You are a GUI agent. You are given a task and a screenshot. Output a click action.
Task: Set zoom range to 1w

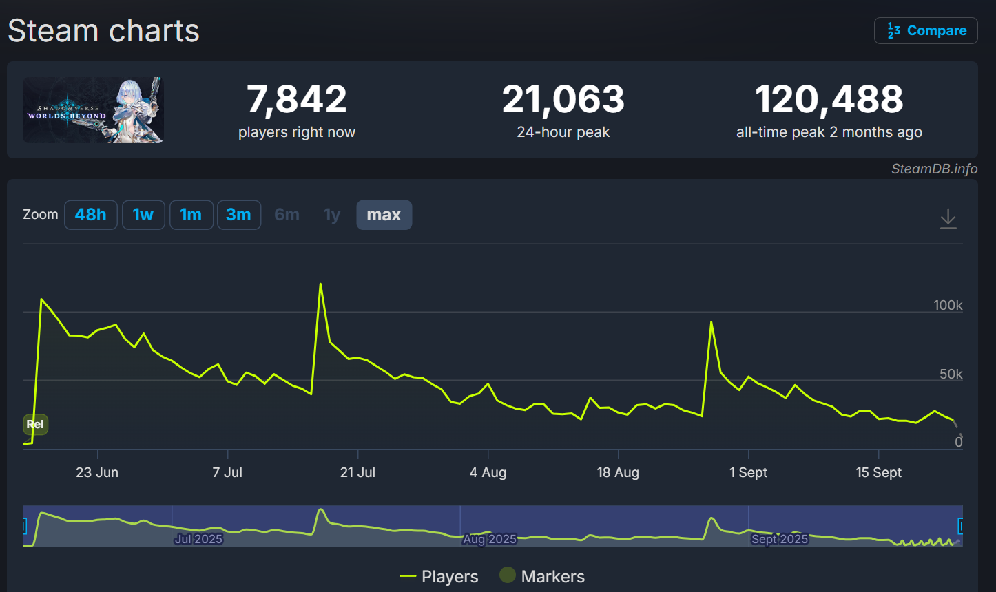point(143,215)
